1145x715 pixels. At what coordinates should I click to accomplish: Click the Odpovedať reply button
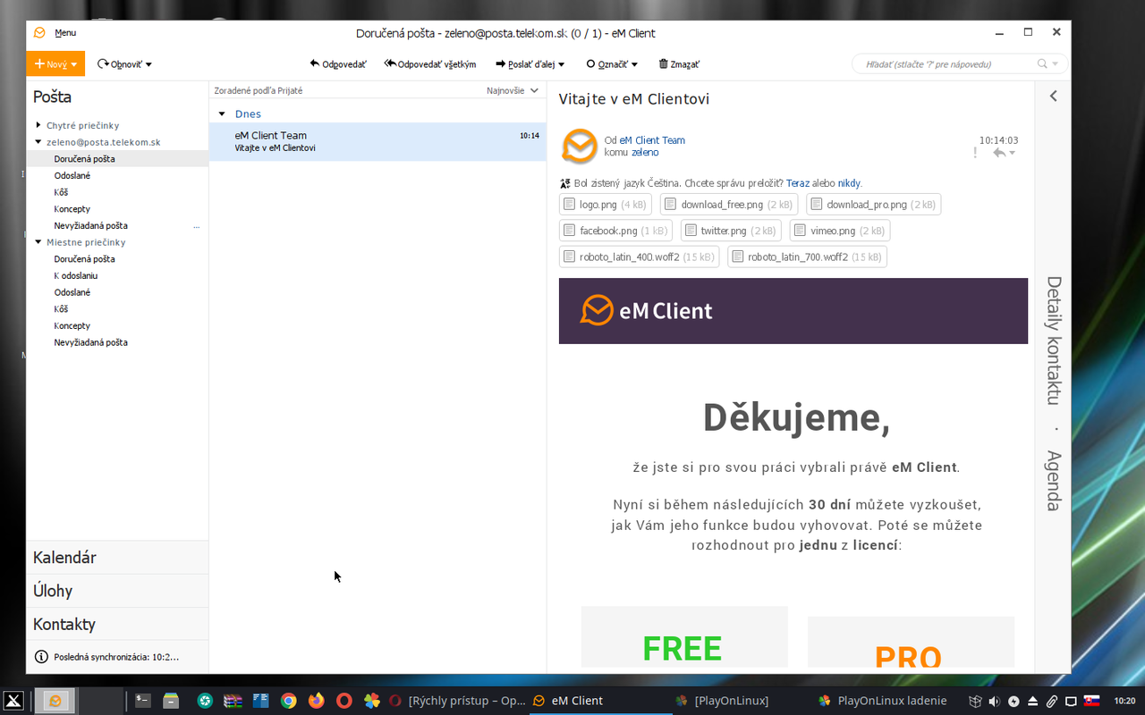pyautogui.click(x=338, y=64)
